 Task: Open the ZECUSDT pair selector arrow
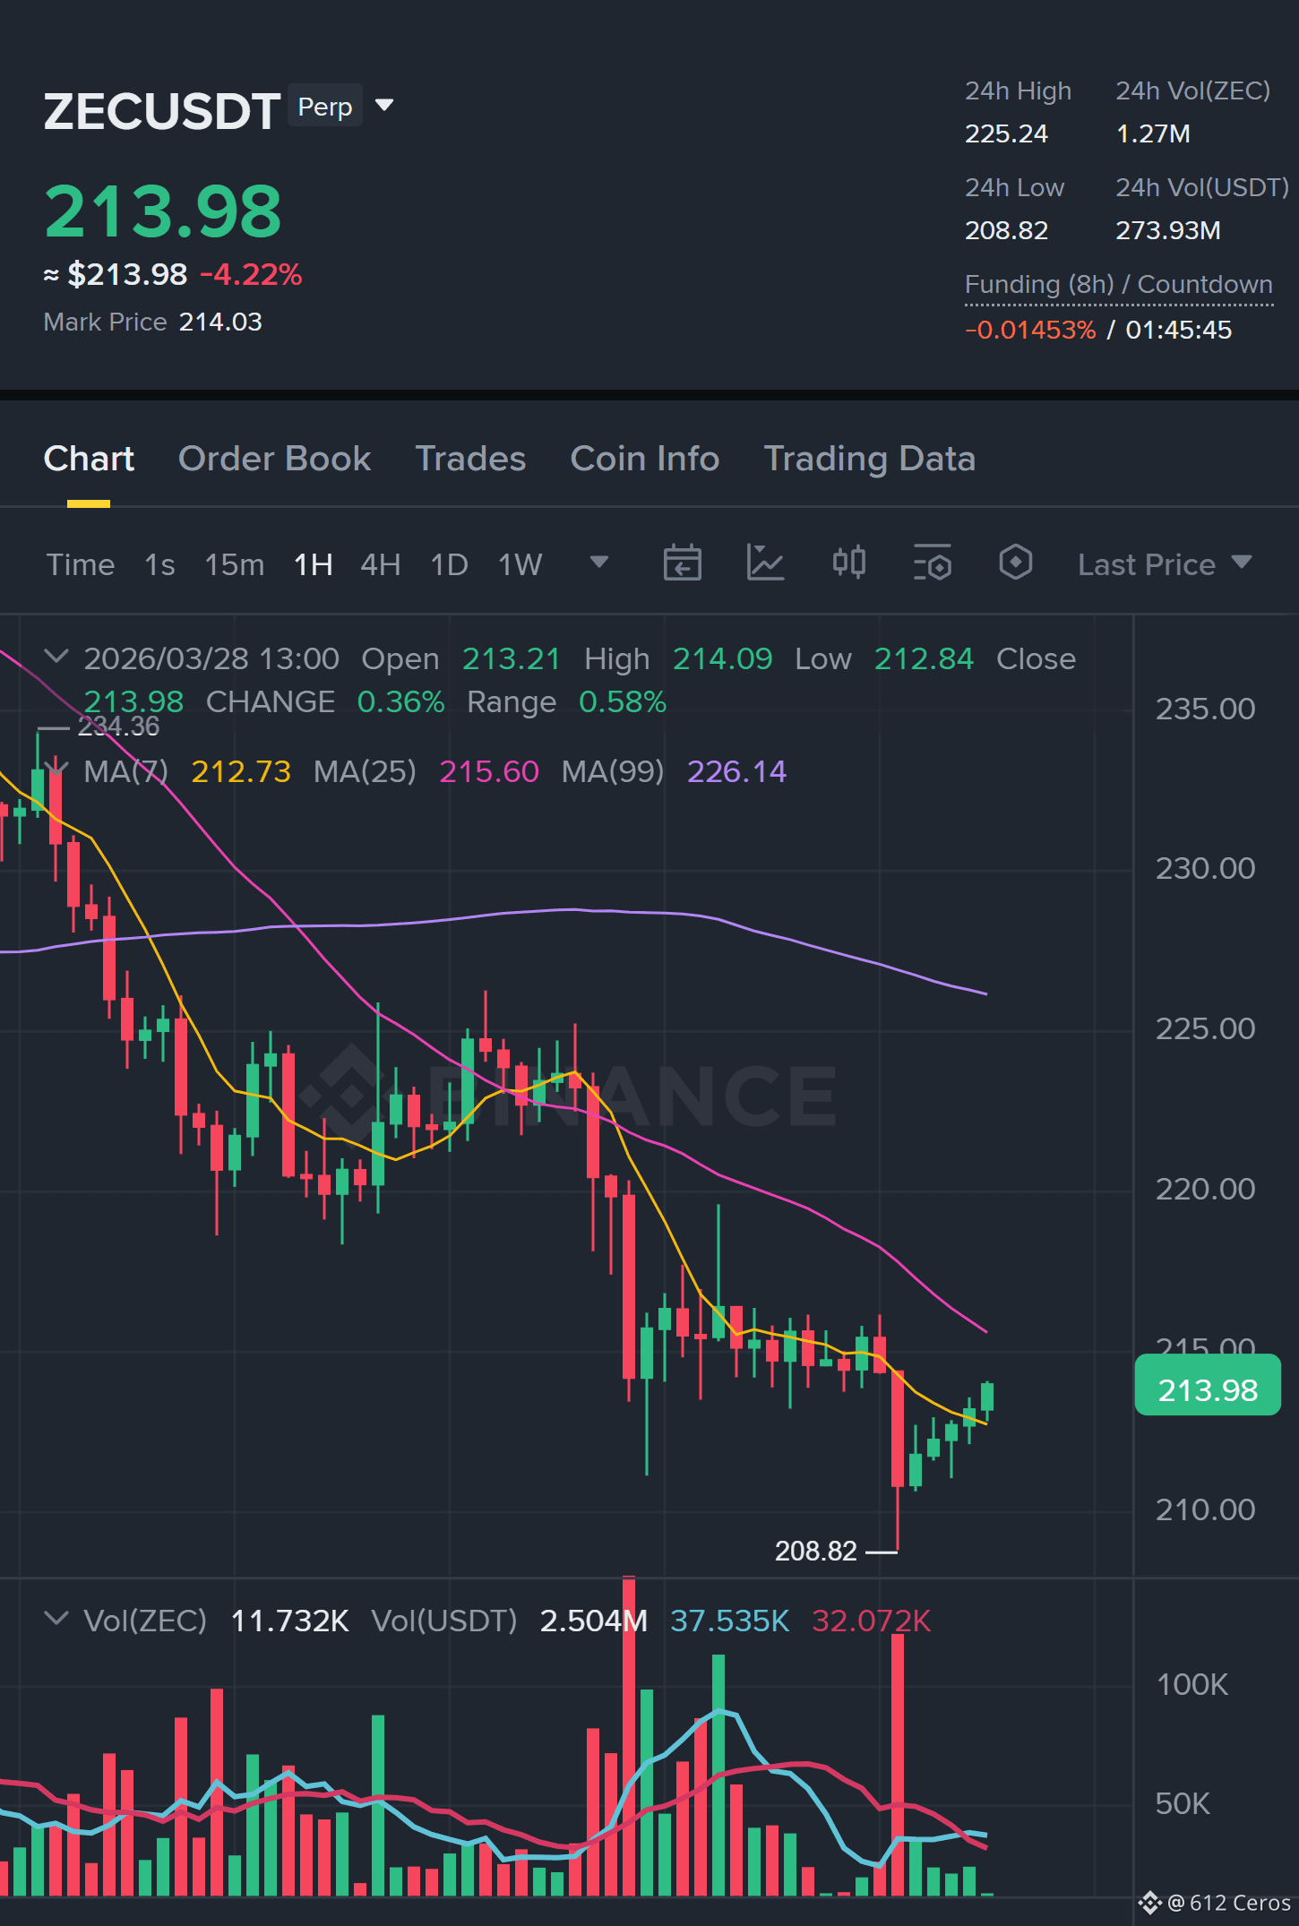[x=384, y=106]
